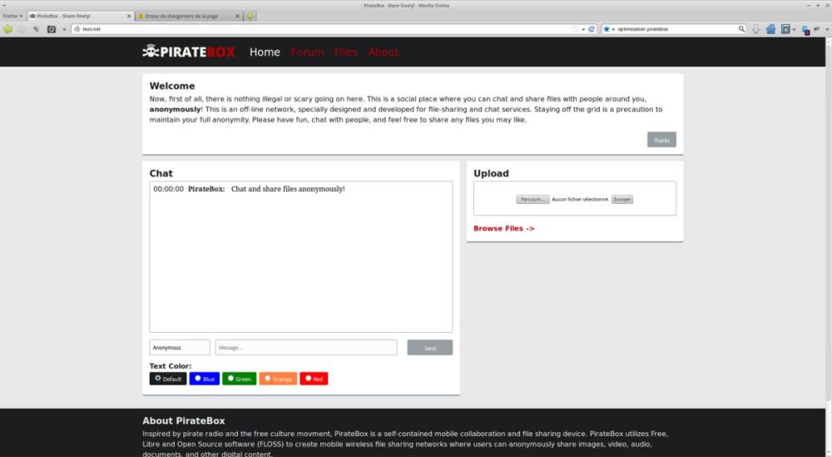Go to the home page via the house icon
This screenshot has height=457, width=832.
(770, 29)
